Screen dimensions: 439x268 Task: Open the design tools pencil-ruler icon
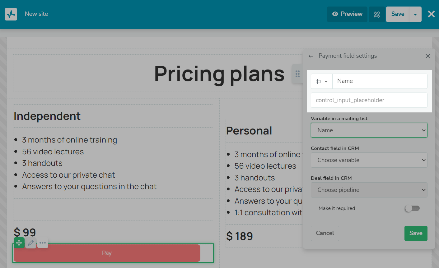coord(377,14)
